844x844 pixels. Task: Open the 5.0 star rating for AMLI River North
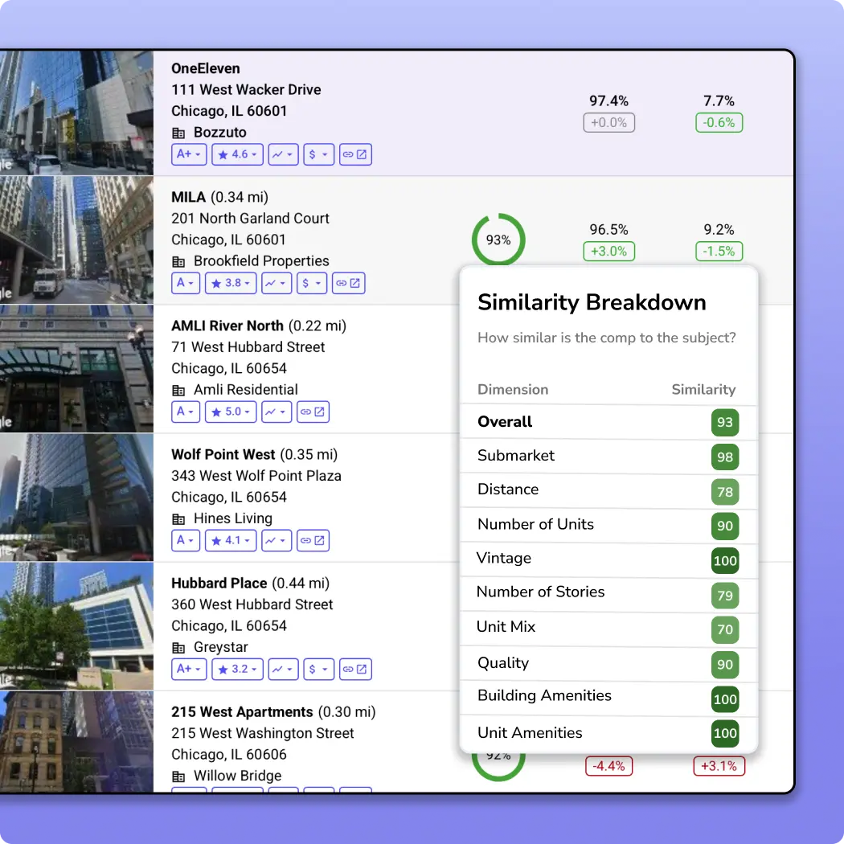231,412
